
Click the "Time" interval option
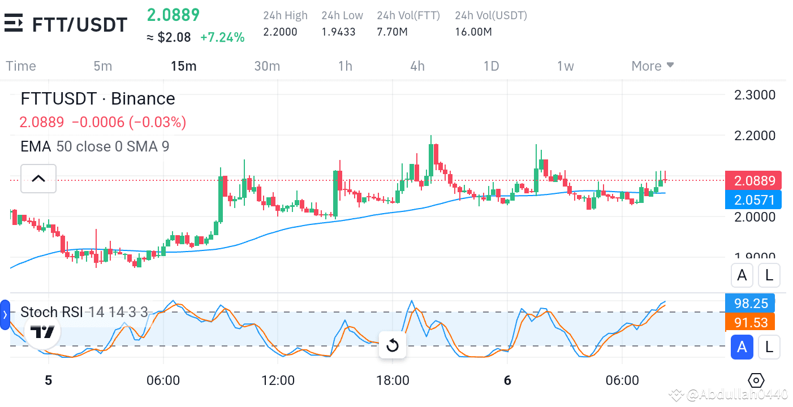pos(21,66)
